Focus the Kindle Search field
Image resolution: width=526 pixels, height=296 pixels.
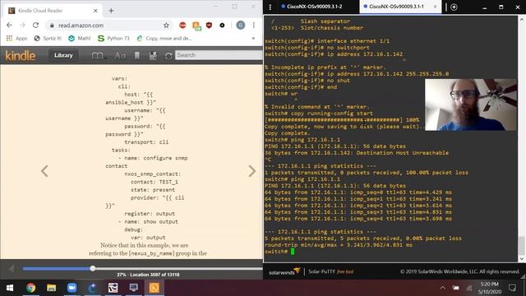coord(219,55)
